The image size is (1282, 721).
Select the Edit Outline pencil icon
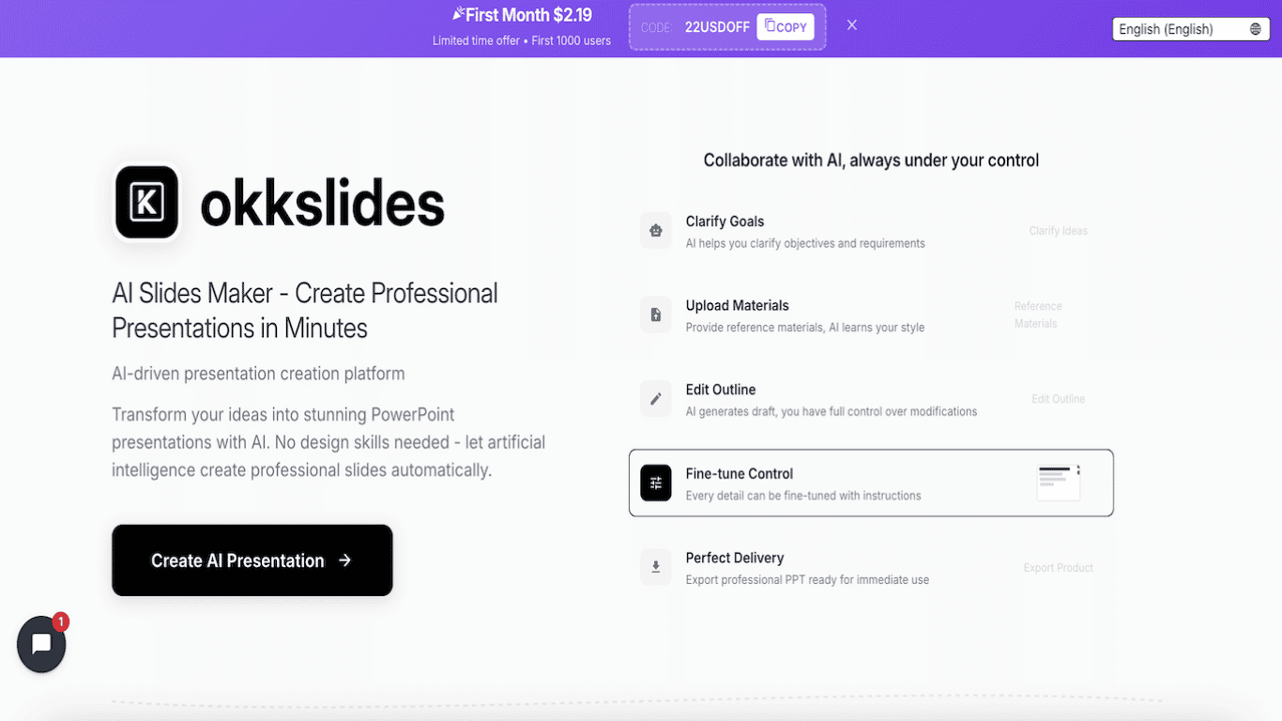(x=655, y=399)
